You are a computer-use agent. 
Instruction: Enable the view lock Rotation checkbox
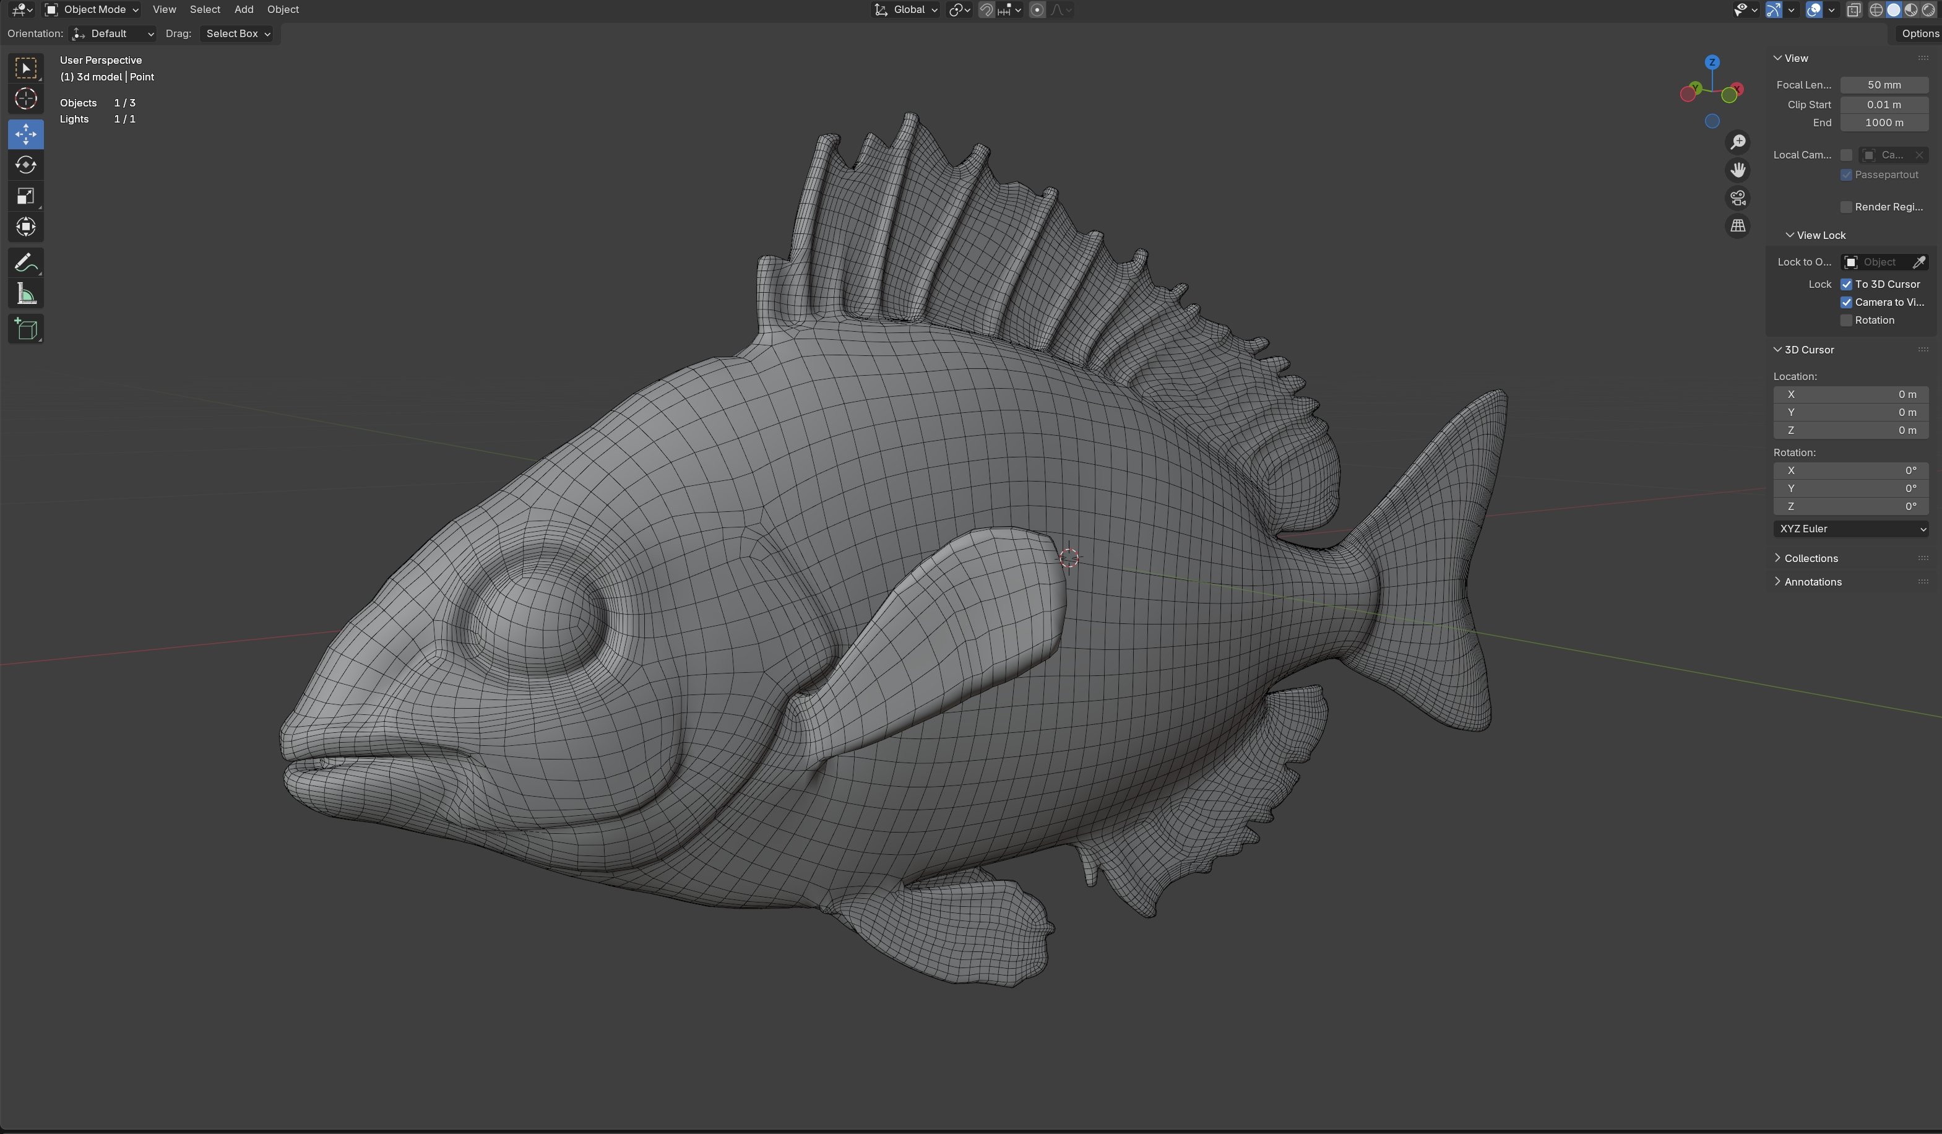1845,321
